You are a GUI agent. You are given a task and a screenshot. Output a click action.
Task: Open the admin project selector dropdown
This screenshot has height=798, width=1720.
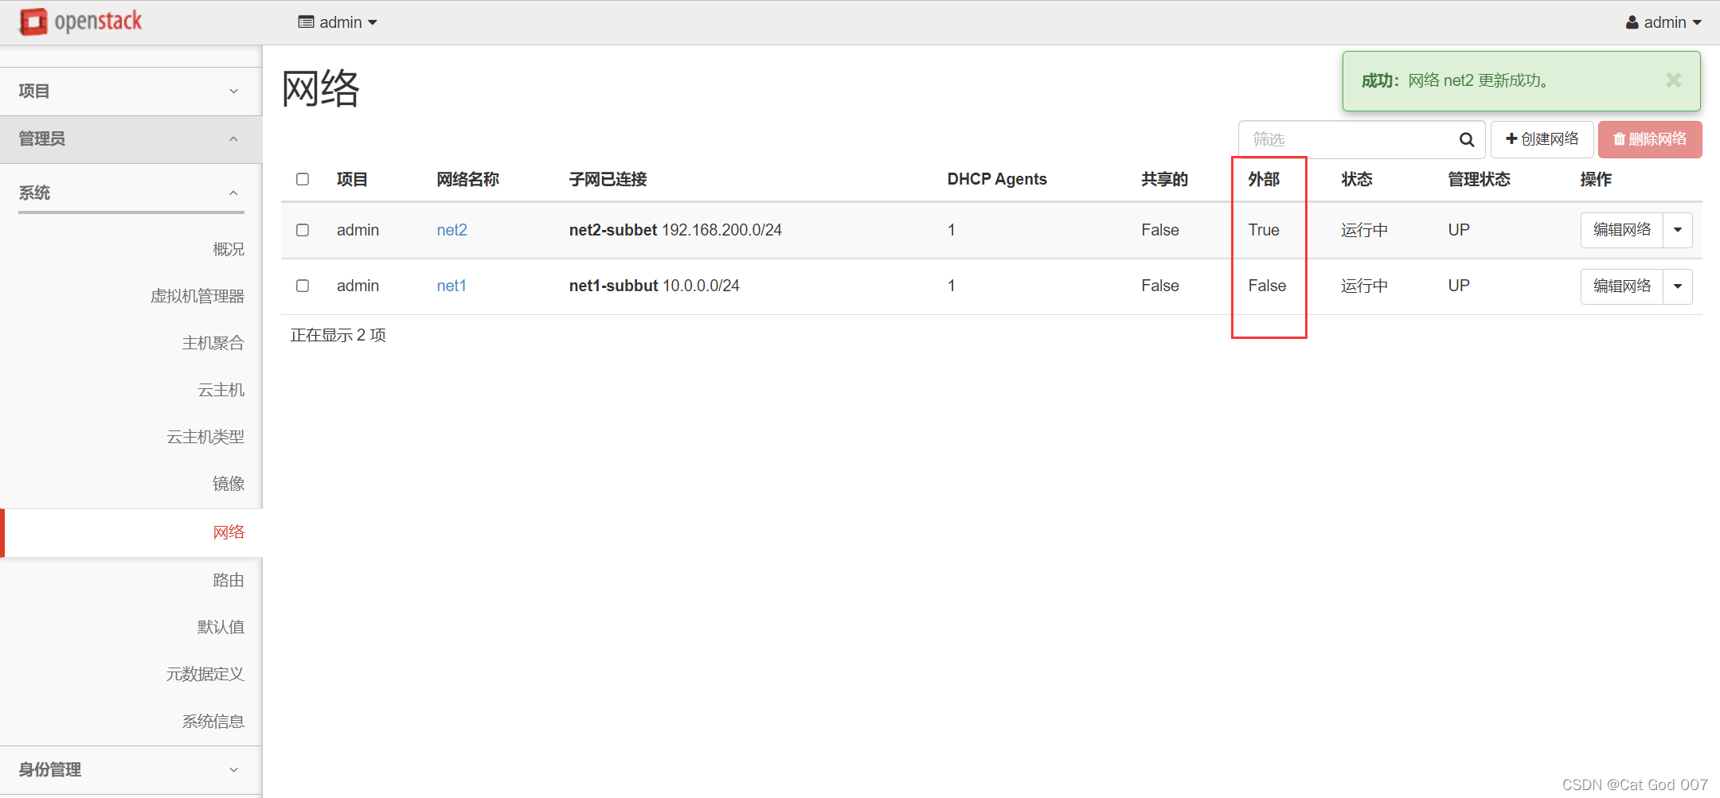click(x=338, y=22)
